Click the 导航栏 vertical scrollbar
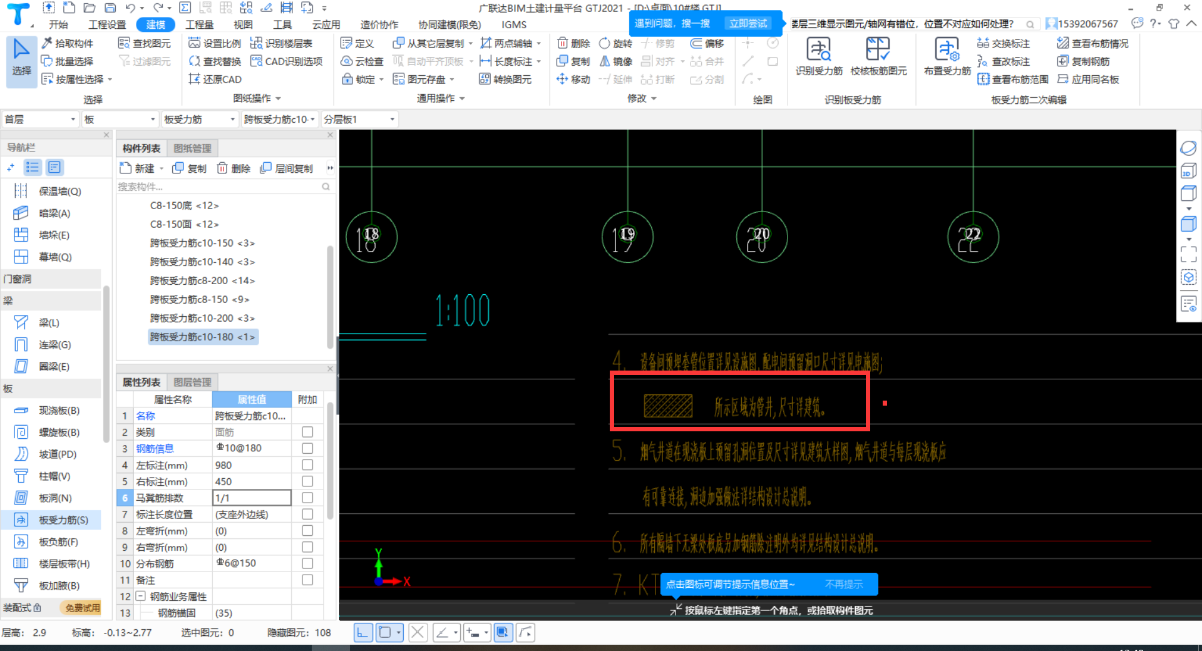Viewport: 1202px width, 651px height. 106,363
